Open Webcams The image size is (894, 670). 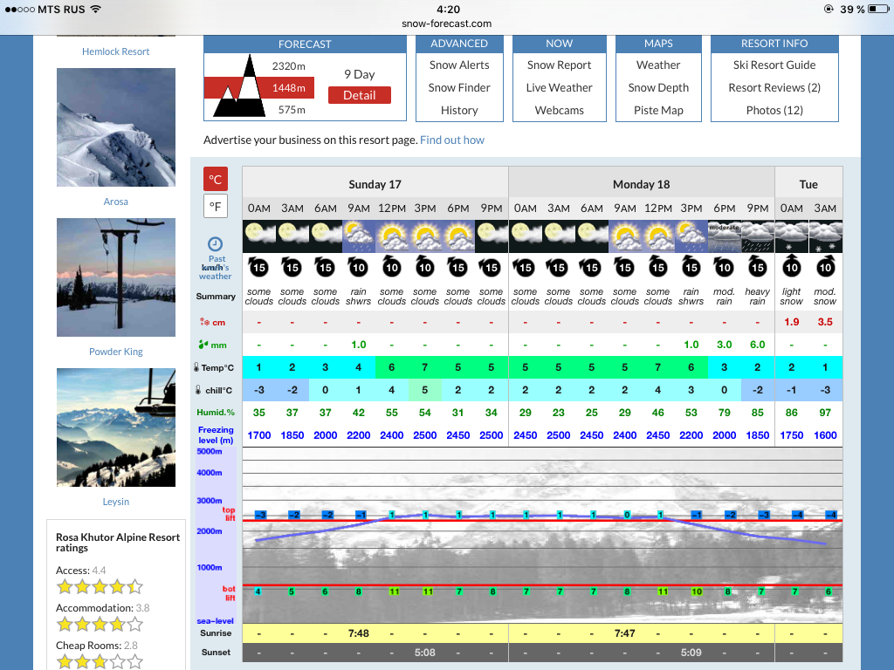[x=559, y=111]
